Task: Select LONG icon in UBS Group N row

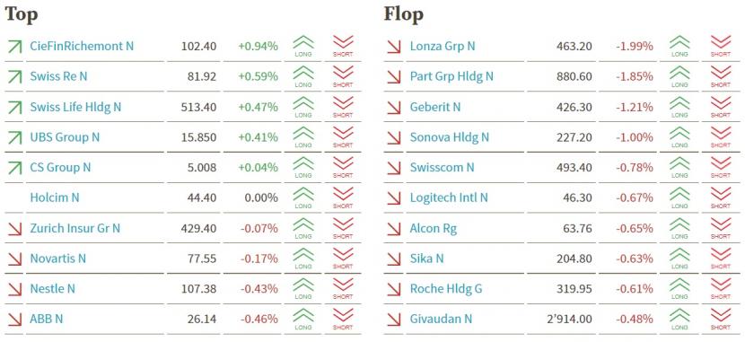Action: 303,136
